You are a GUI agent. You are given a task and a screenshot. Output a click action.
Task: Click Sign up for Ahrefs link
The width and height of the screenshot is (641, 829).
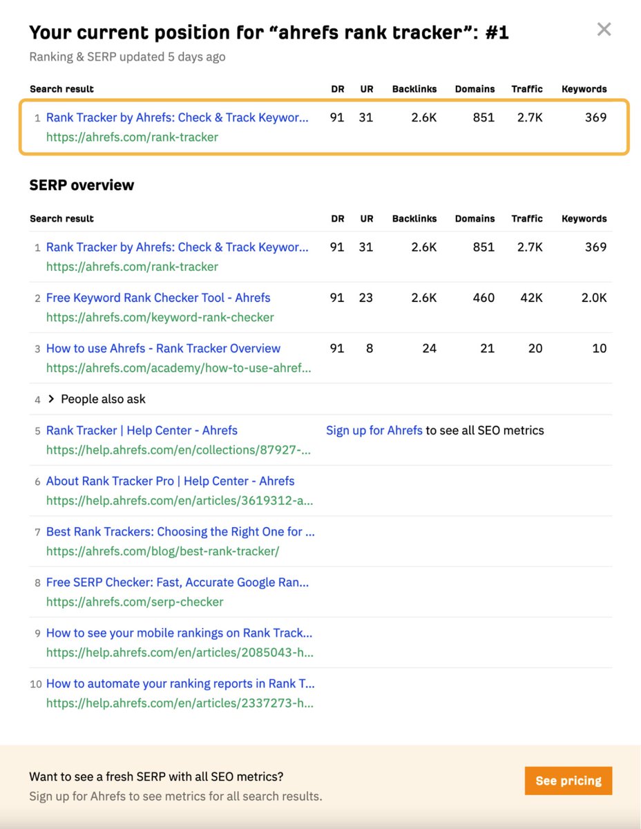(x=374, y=430)
